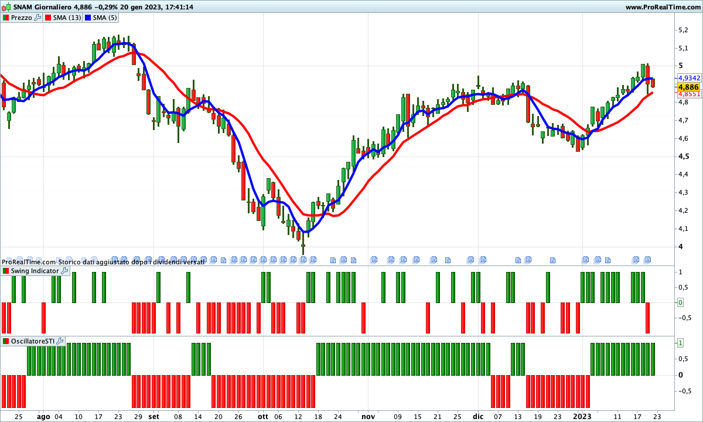Click the candlestick chart icon beside SNAM title
This screenshot has height=422, width=703.
click(x=6, y=6)
